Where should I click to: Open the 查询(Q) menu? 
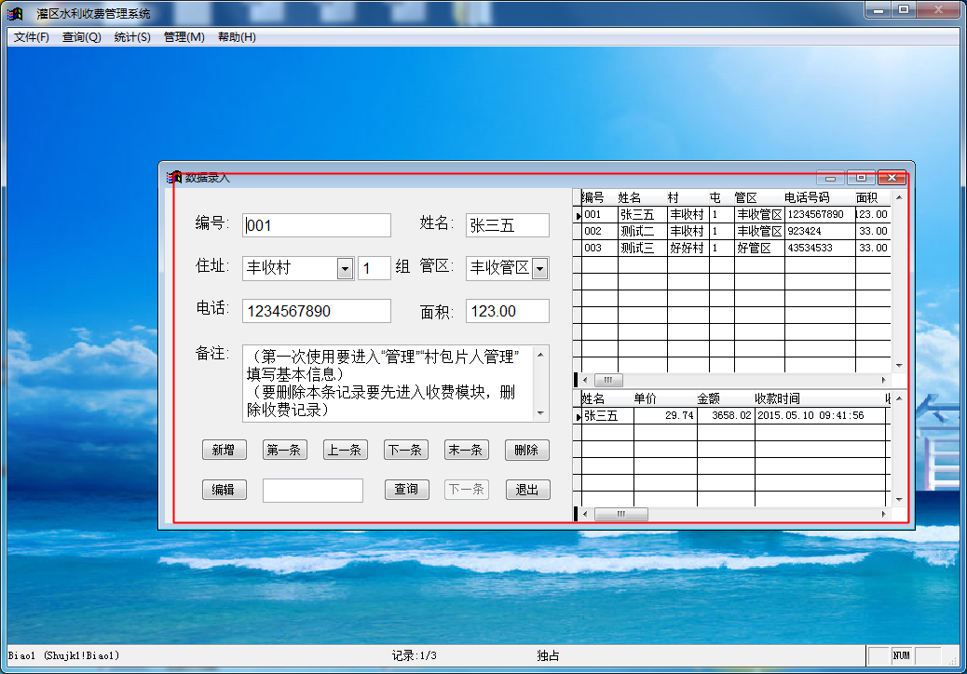pyautogui.click(x=81, y=37)
